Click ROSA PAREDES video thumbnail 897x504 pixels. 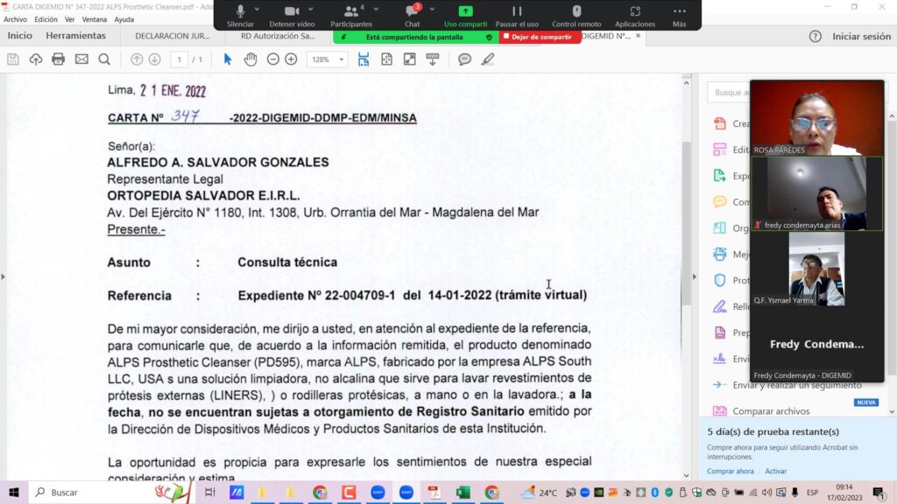click(816, 118)
